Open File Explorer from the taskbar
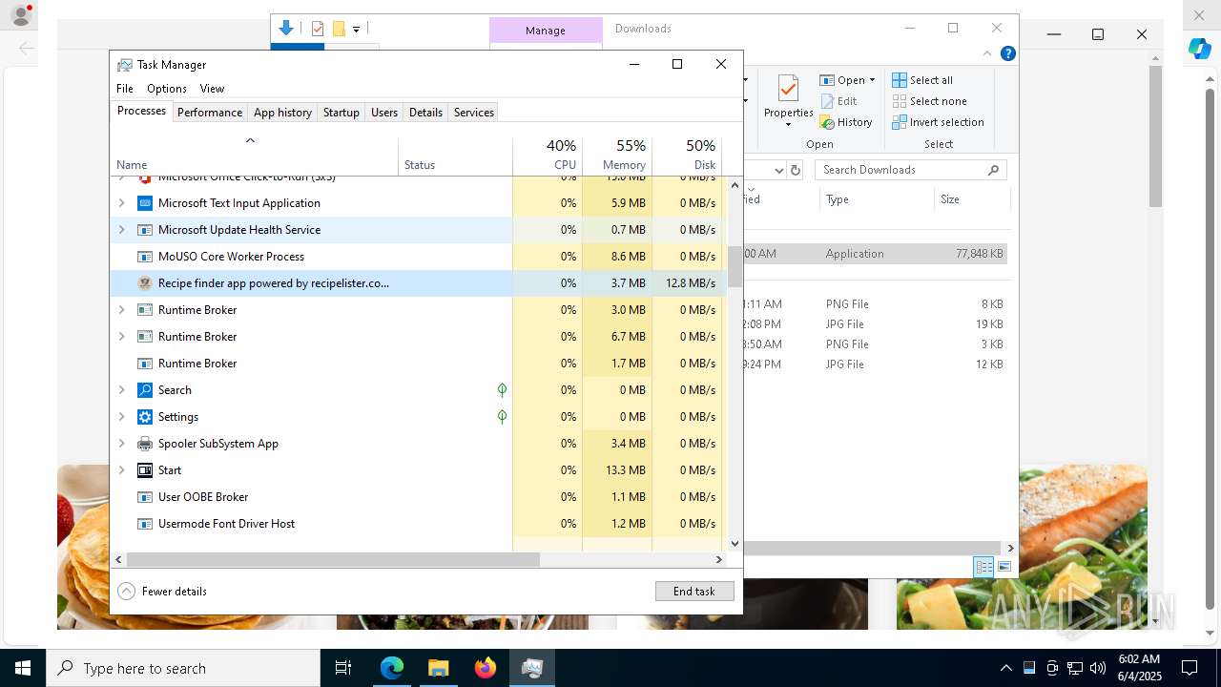This screenshot has height=687, width=1221. pyautogui.click(x=438, y=668)
